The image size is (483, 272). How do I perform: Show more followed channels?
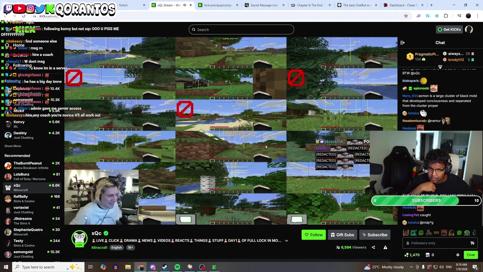12,146
